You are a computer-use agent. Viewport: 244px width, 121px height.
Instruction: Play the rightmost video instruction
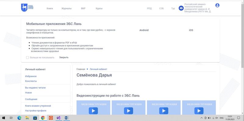pos(199,111)
